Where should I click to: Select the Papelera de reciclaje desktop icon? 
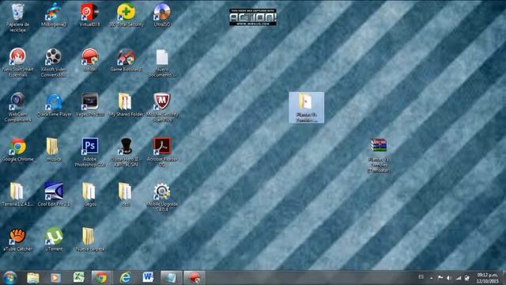[17, 17]
